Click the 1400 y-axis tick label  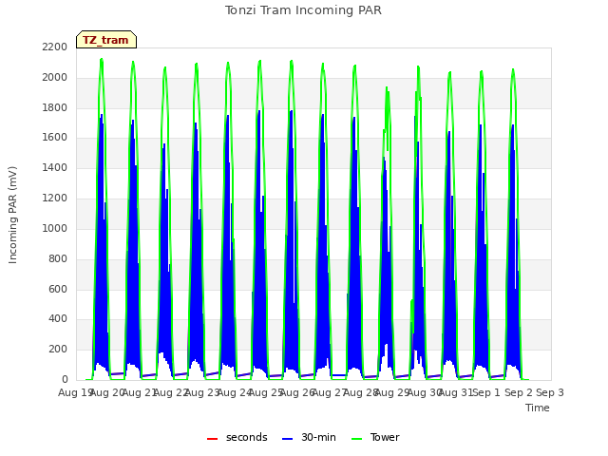tap(55, 167)
